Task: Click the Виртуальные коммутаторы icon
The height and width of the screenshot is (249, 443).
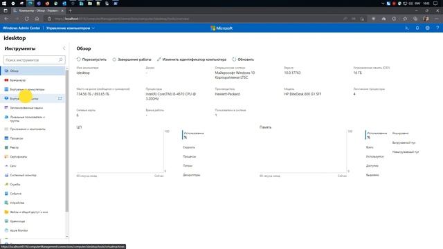Action: point(6,89)
